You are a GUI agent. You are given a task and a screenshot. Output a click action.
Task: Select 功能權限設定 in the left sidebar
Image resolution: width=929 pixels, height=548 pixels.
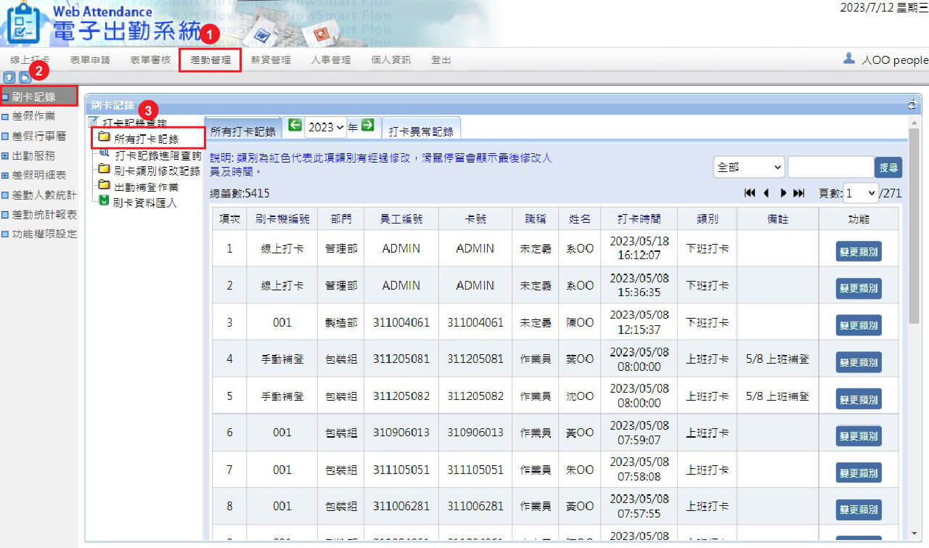44,234
